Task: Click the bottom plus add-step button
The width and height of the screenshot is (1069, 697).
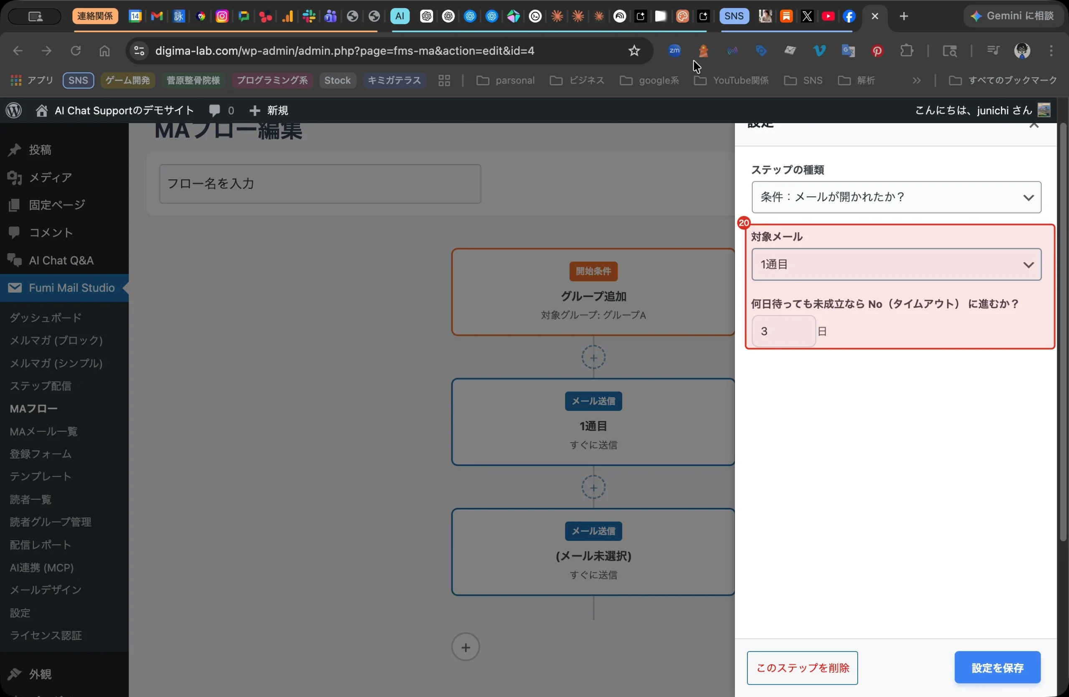Action: 465,647
